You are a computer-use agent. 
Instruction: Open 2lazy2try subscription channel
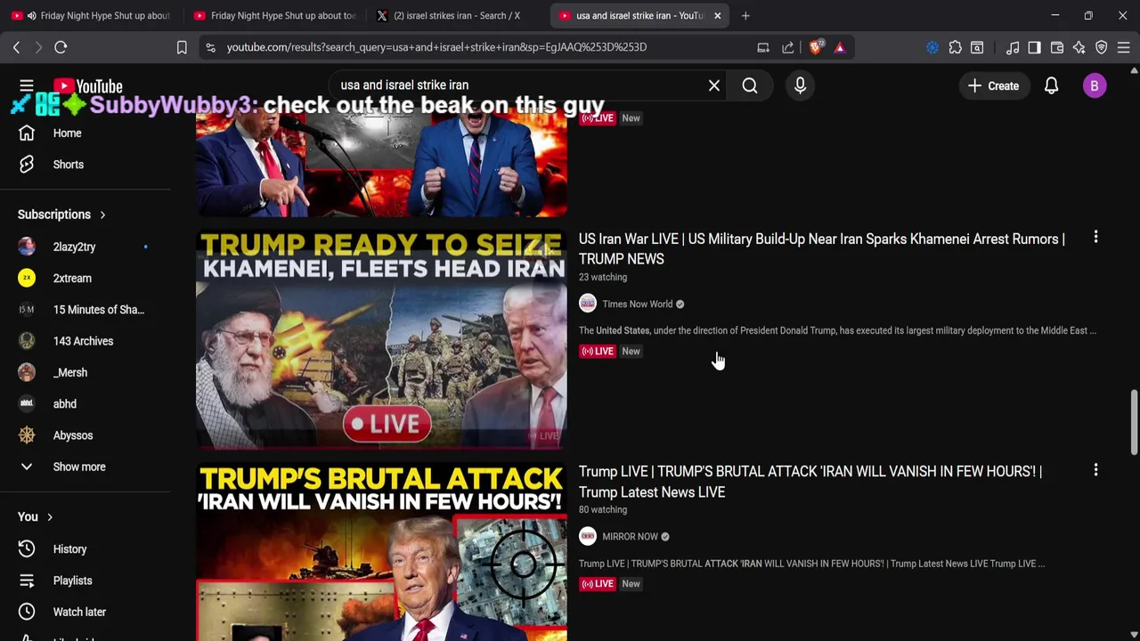[74, 247]
